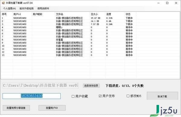Minimize the downloader window
This screenshot has height=117, width=181.
(x=158, y=3)
